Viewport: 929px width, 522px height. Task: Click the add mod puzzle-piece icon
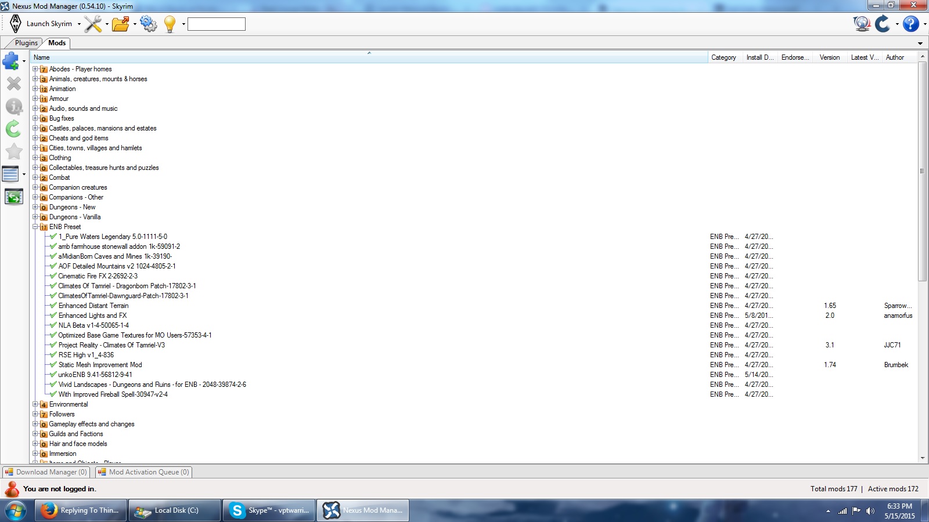click(x=11, y=60)
